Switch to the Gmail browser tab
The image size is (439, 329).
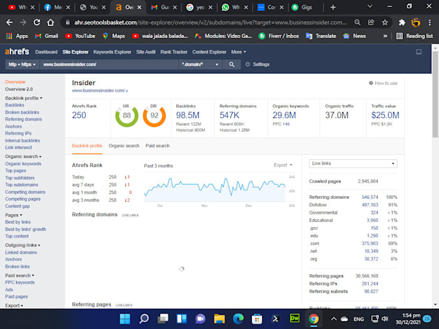pyautogui.click(x=164, y=7)
